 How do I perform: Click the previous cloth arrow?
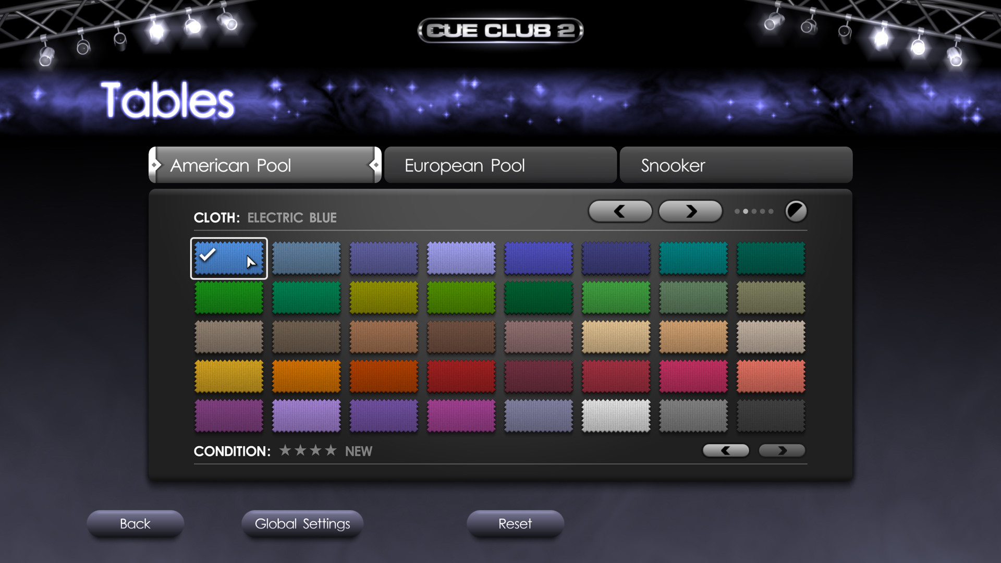click(620, 211)
